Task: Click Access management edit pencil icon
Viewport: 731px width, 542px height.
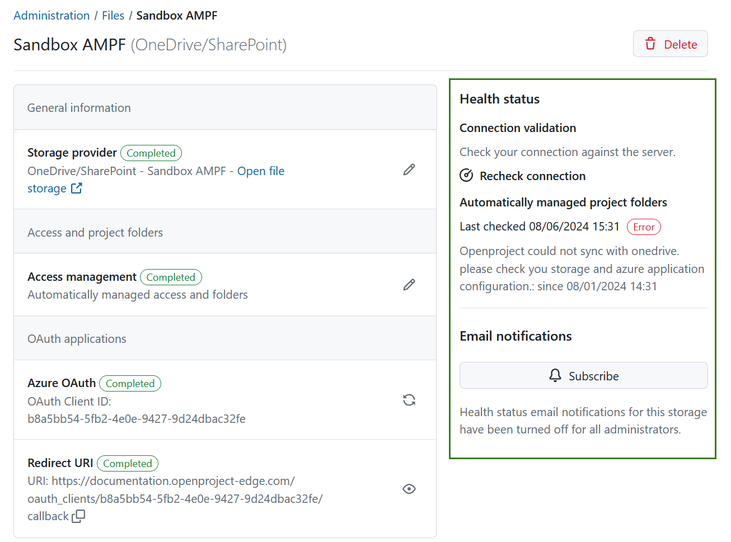Action: 409,285
